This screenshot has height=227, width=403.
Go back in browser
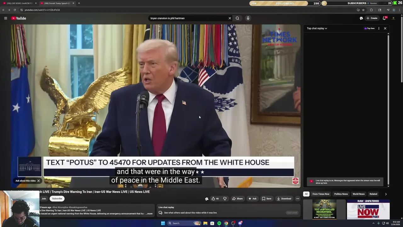coord(3,10)
